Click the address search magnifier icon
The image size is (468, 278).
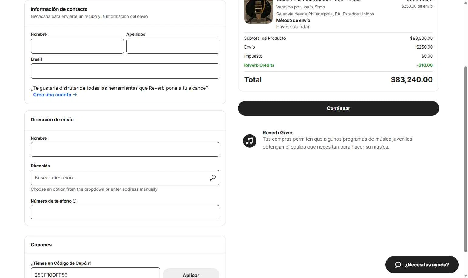coord(213,178)
